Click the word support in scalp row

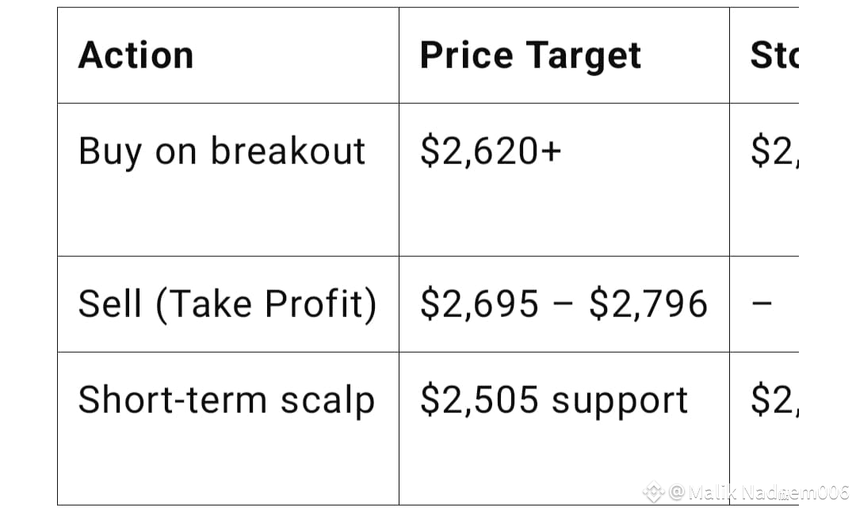(x=620, y=403)
